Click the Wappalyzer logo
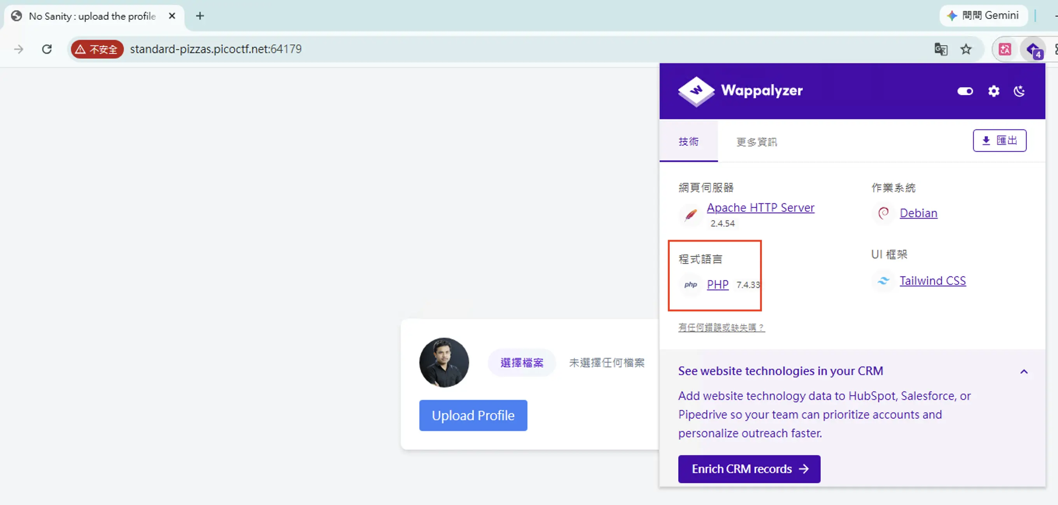Screen dimensions: 1058x505 [x=740, y=91]
